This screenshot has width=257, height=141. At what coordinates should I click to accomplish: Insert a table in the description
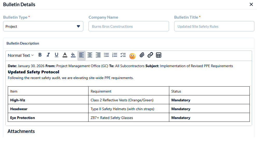[159, 55]
